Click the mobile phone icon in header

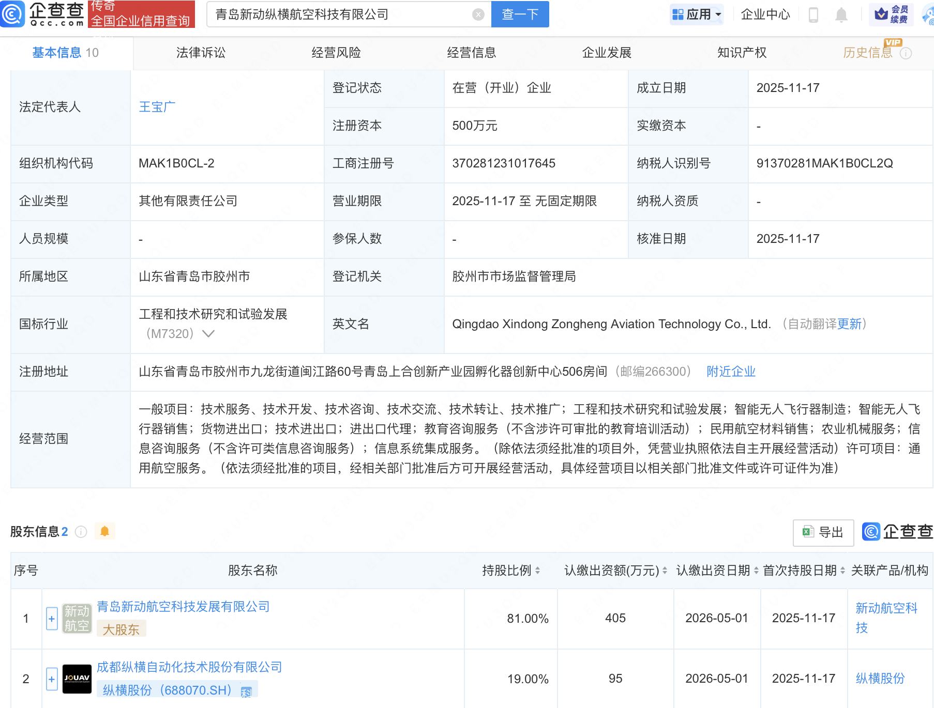[x=813, y=15]
